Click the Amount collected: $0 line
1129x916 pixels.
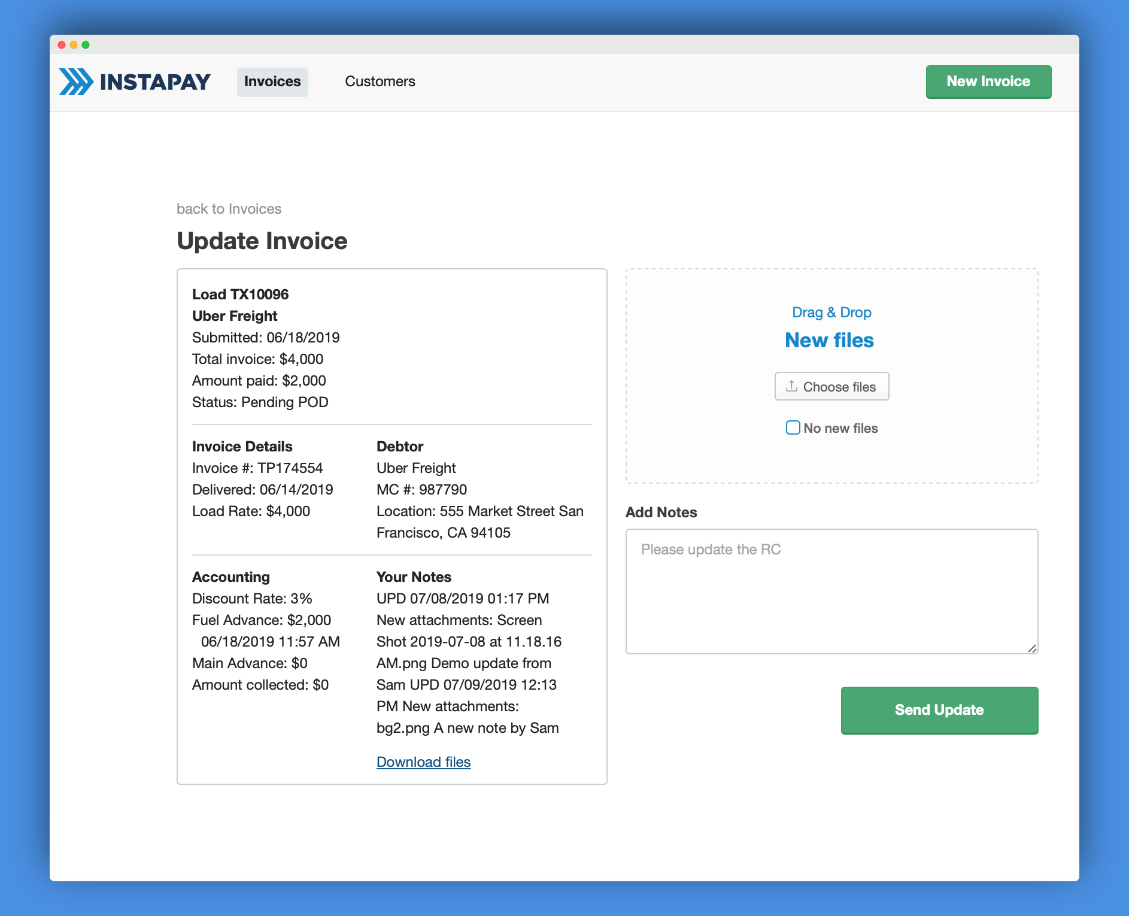[x=260, y=685]
